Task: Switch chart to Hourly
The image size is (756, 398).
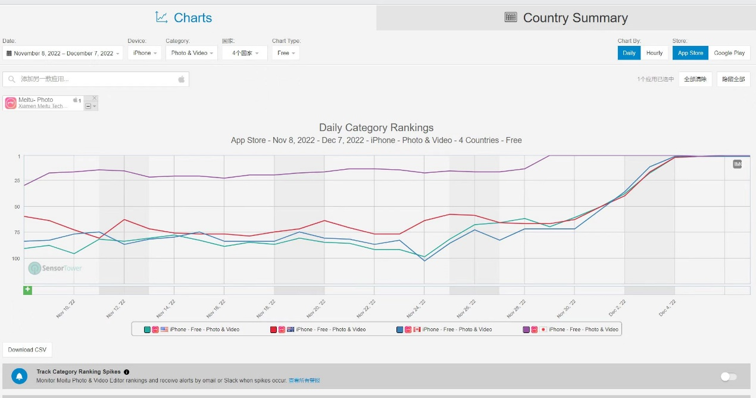Action: coord(654,53)
